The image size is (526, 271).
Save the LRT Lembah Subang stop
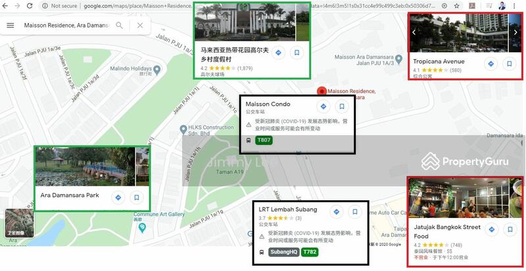355,212
